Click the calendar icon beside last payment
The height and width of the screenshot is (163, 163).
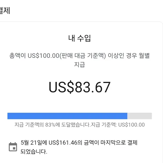[13, 147]
